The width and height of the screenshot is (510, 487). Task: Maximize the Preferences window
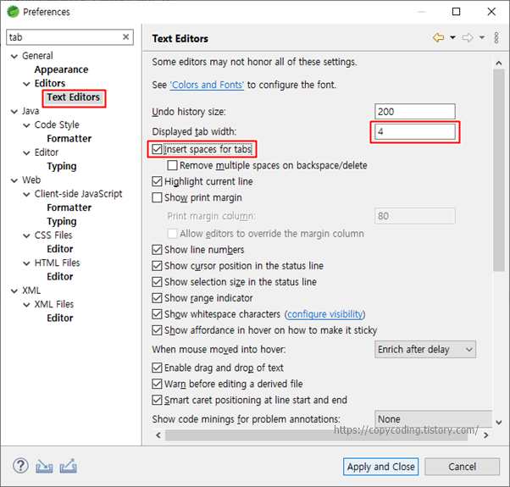point(457,12)
